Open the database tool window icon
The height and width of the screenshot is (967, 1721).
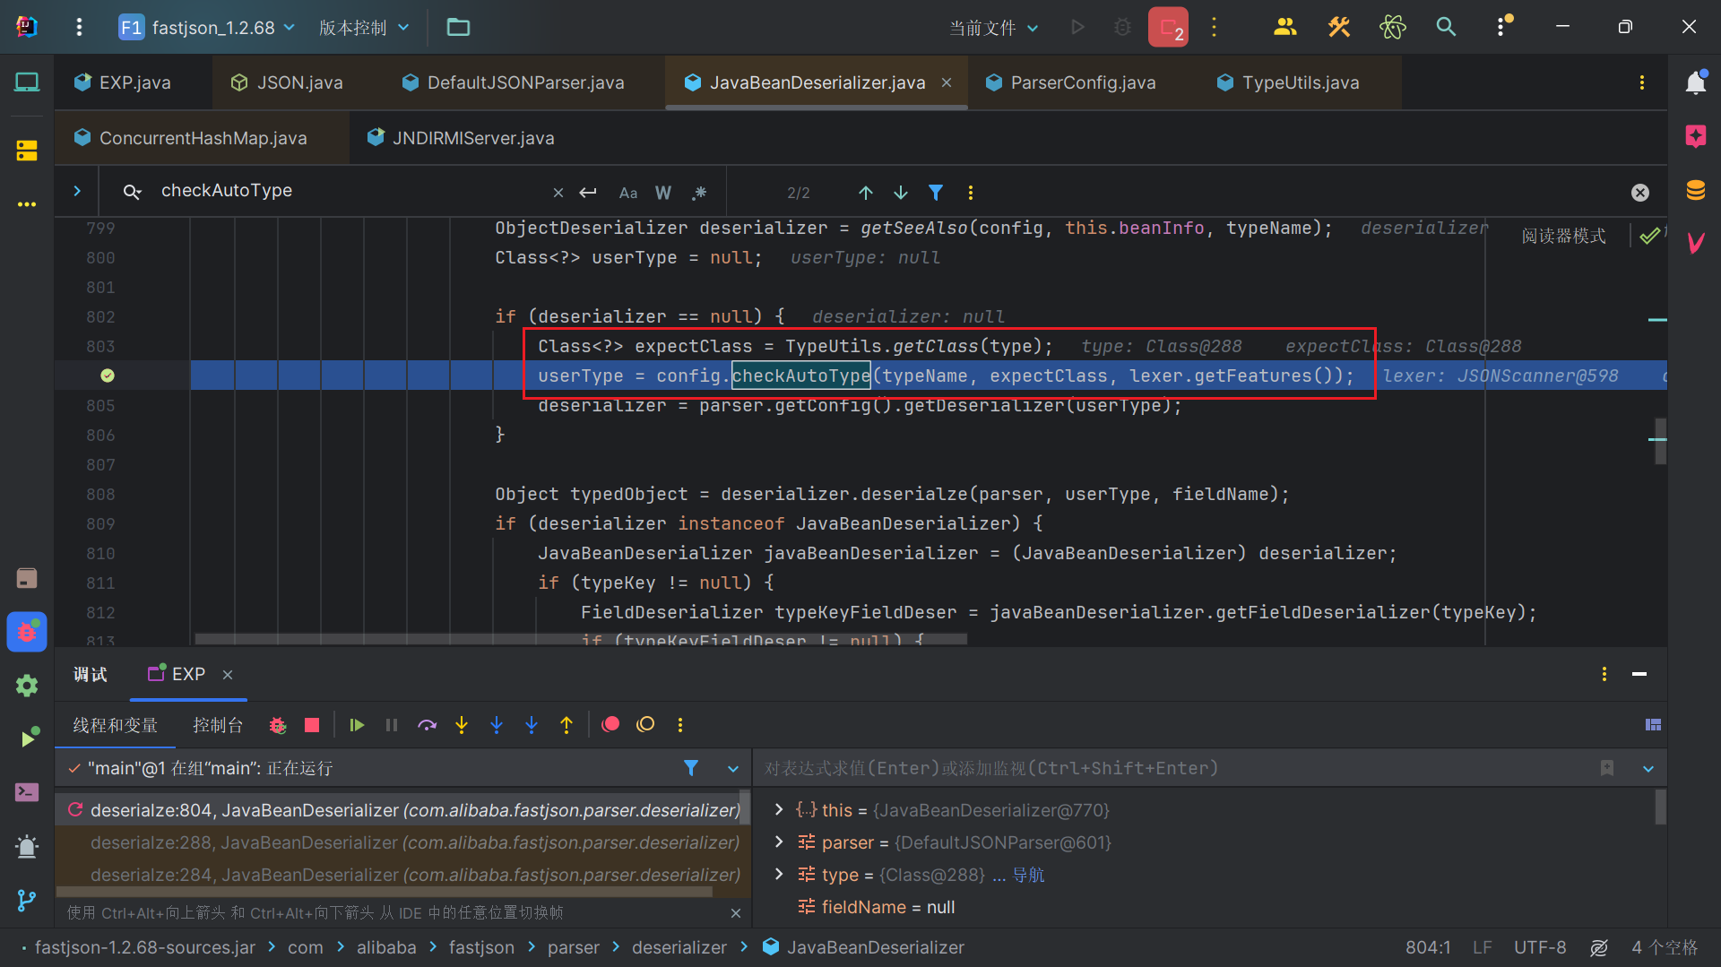[x=1695, y=190]
